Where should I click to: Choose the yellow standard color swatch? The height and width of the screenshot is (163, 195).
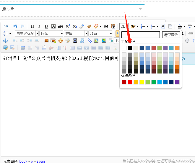pyautogui.click(x=142, y=82)
